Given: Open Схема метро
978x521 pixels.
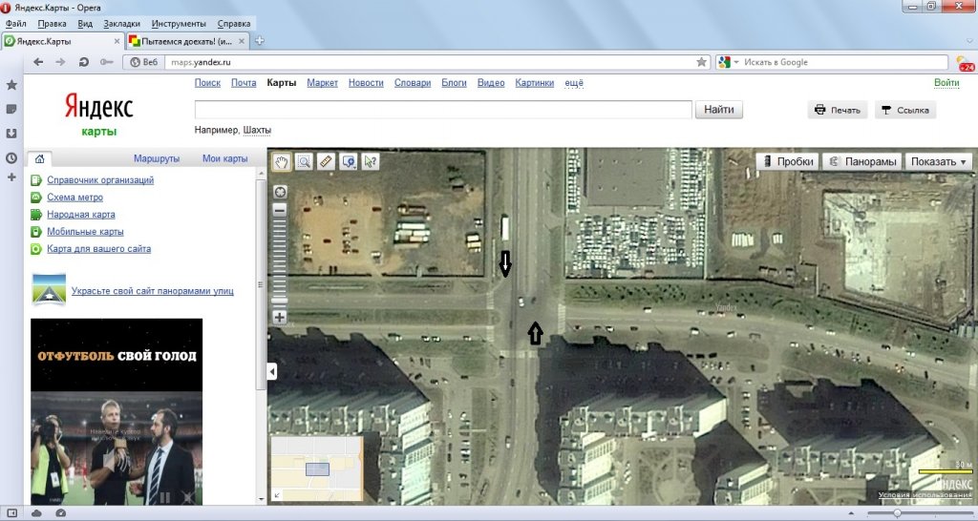Looking at the screenshot, I should pos(74,197).
